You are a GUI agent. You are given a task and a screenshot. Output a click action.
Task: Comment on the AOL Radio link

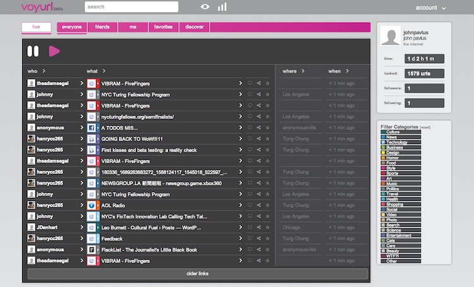250,205
